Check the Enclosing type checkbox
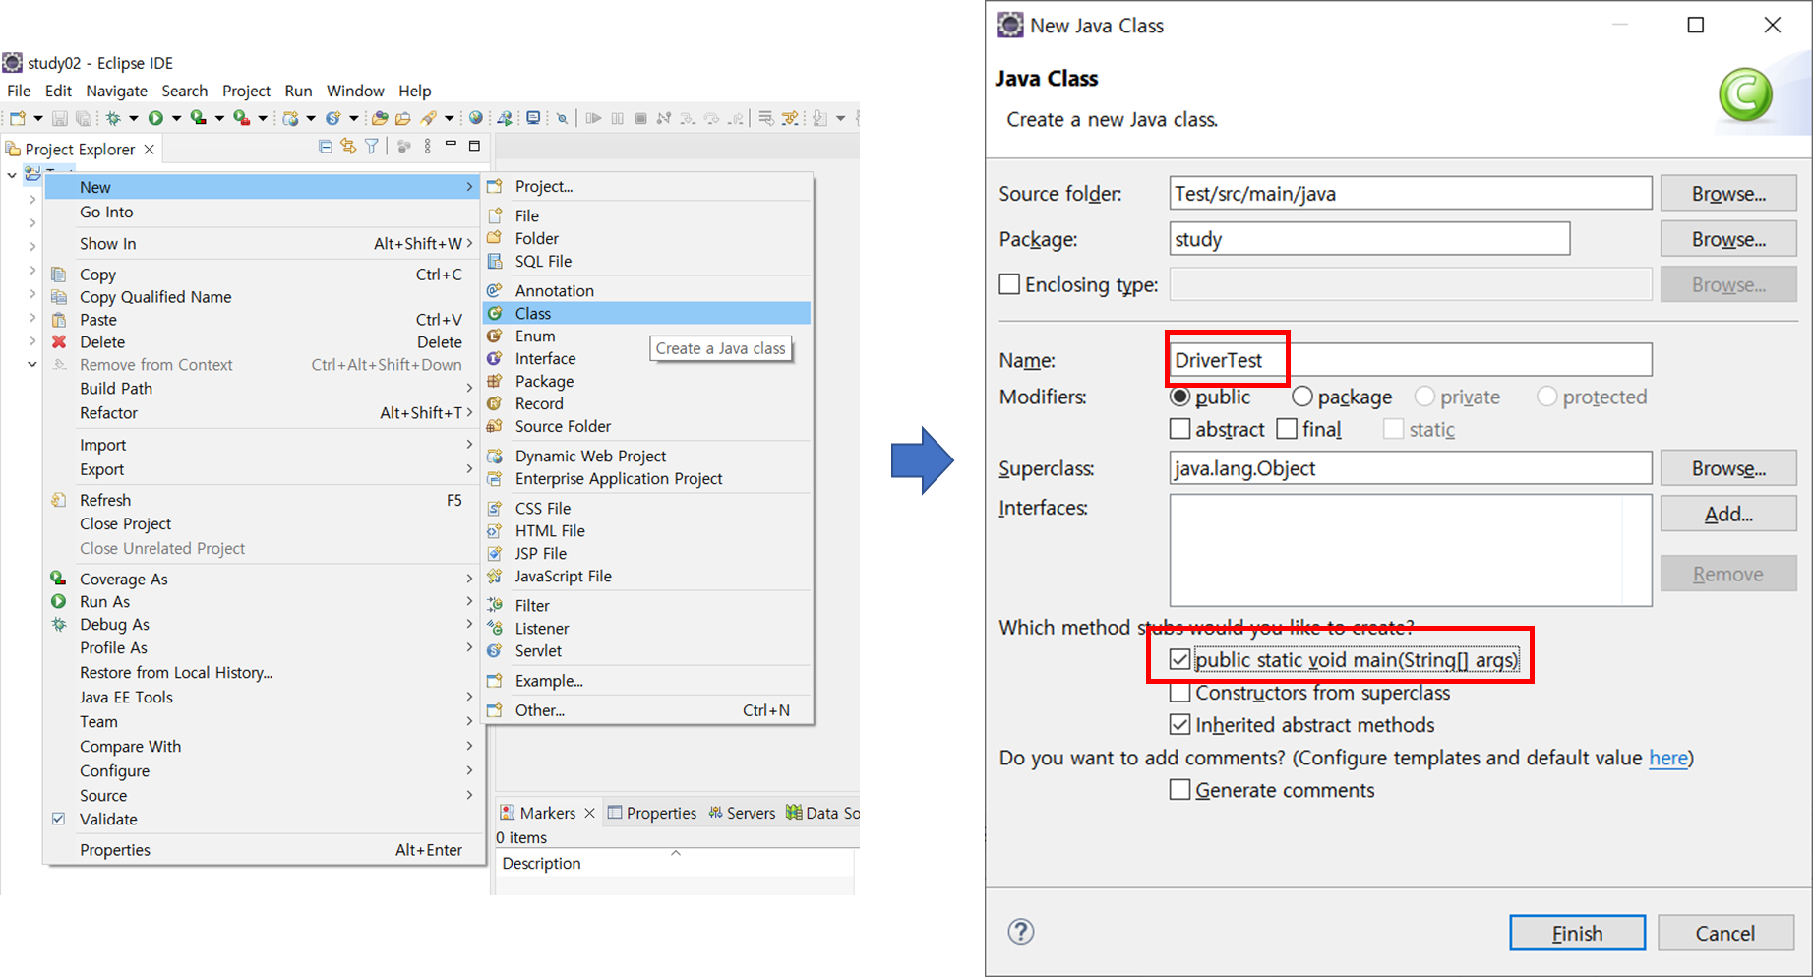Image resolution: width=1813 pixels, height=977 pixels. click(x=1009, y=284)
